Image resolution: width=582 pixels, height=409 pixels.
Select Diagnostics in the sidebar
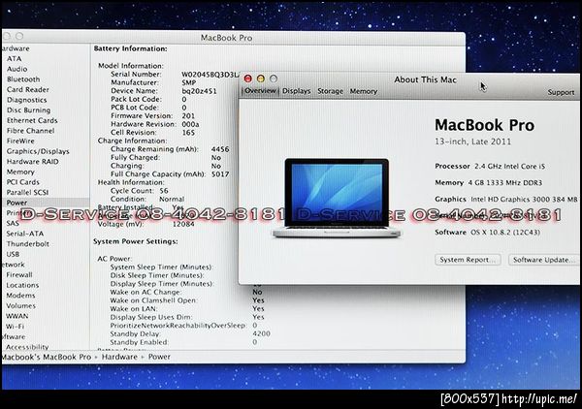tap(27, 100)
